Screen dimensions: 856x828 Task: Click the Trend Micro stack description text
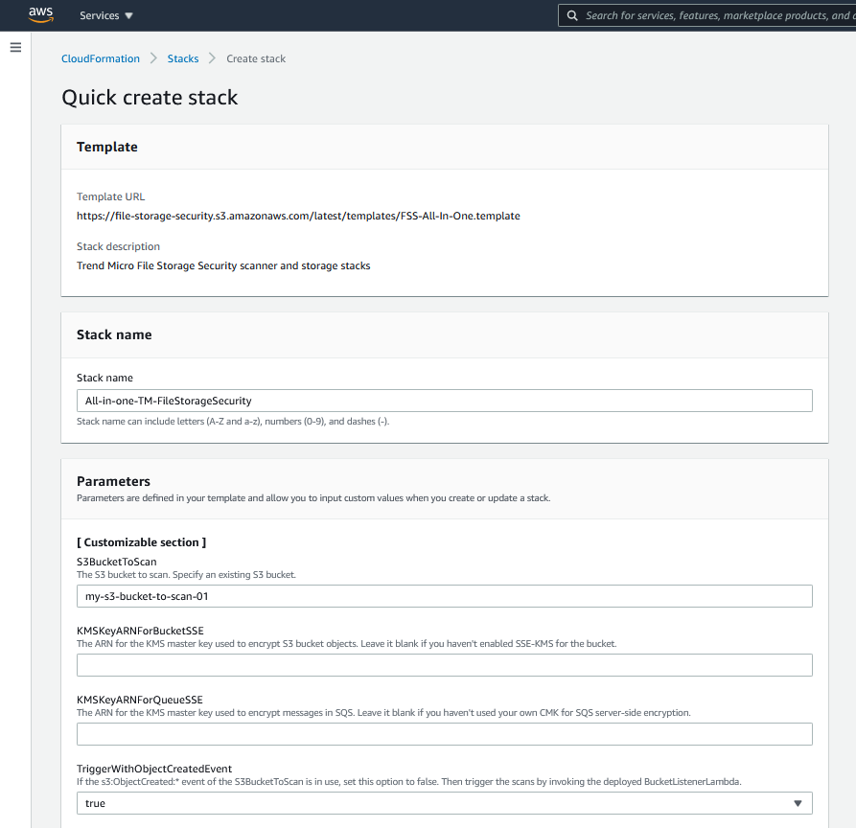tap(223, 265)
